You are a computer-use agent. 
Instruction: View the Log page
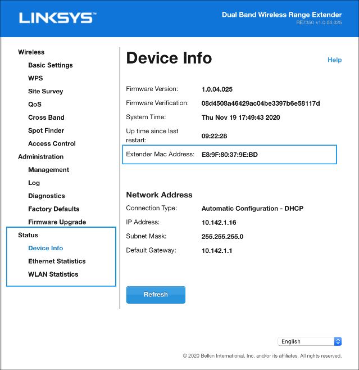pos(34,183)
